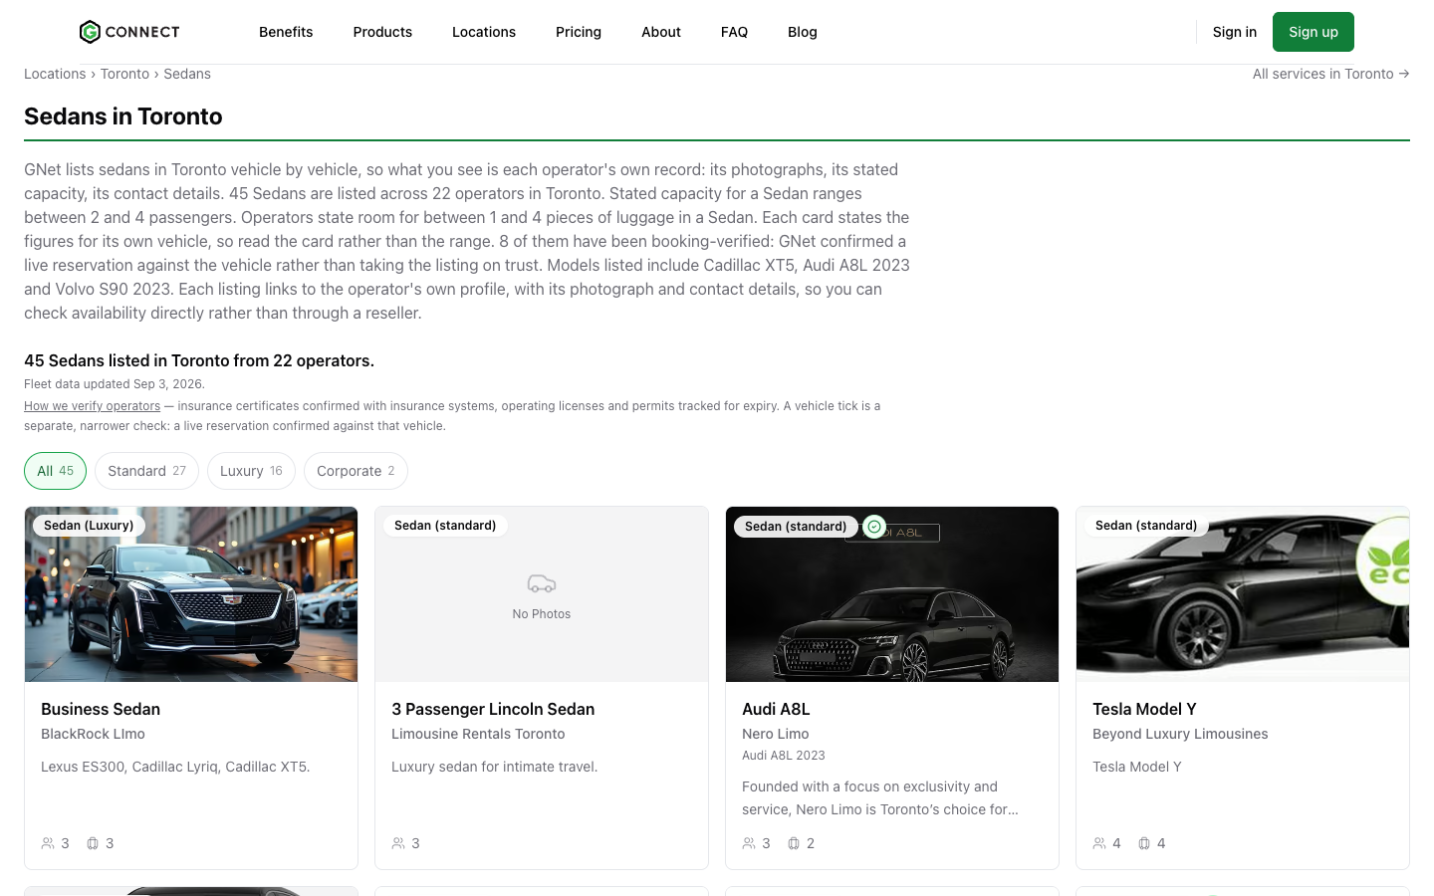Click operator name Beyond Luxury Limousines
This screenshot has width=1434, height=896.
click(1180, 734)
